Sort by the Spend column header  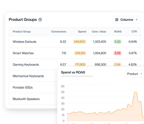tap(82, 32)
